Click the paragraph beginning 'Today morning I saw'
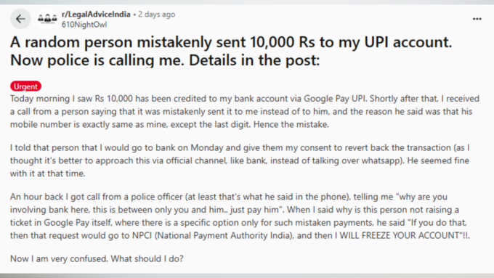494x278 pixels. [x=245, y=112]
